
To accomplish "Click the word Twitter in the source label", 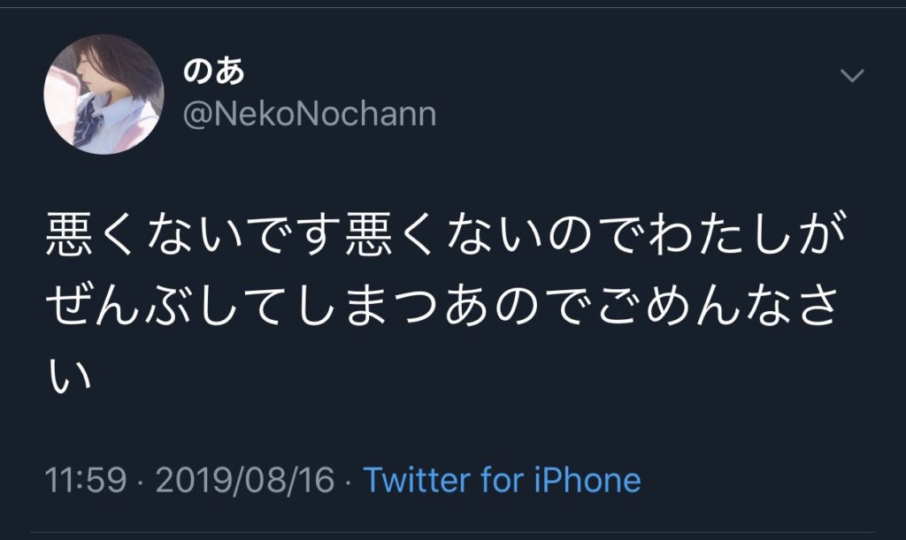I will point(418,479).
